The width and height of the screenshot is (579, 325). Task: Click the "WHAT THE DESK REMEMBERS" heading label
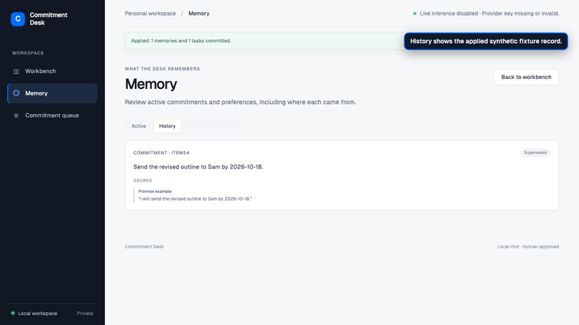pyautogui.click(x=162, y=69)
